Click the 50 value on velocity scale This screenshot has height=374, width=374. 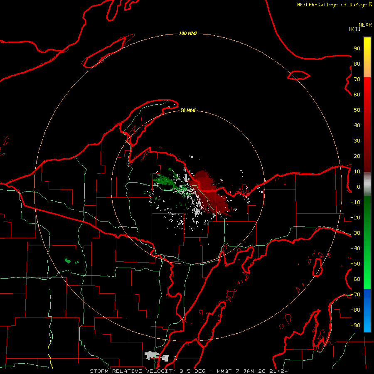point(357,110)
